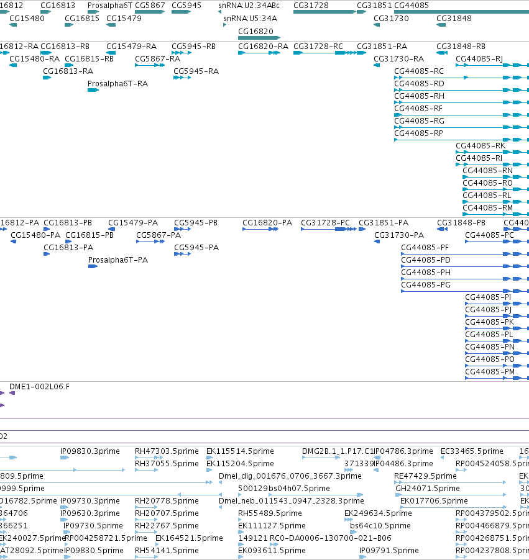Click the RH47303.5prime EST label
This screenshot has height=560, width=529.
click(167, 451)
